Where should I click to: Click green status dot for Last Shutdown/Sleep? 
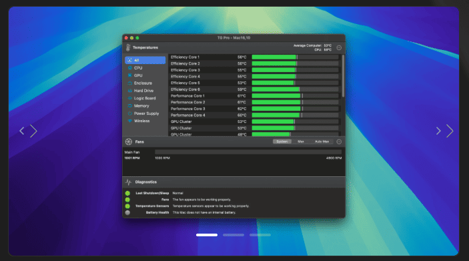coord(127,193)
